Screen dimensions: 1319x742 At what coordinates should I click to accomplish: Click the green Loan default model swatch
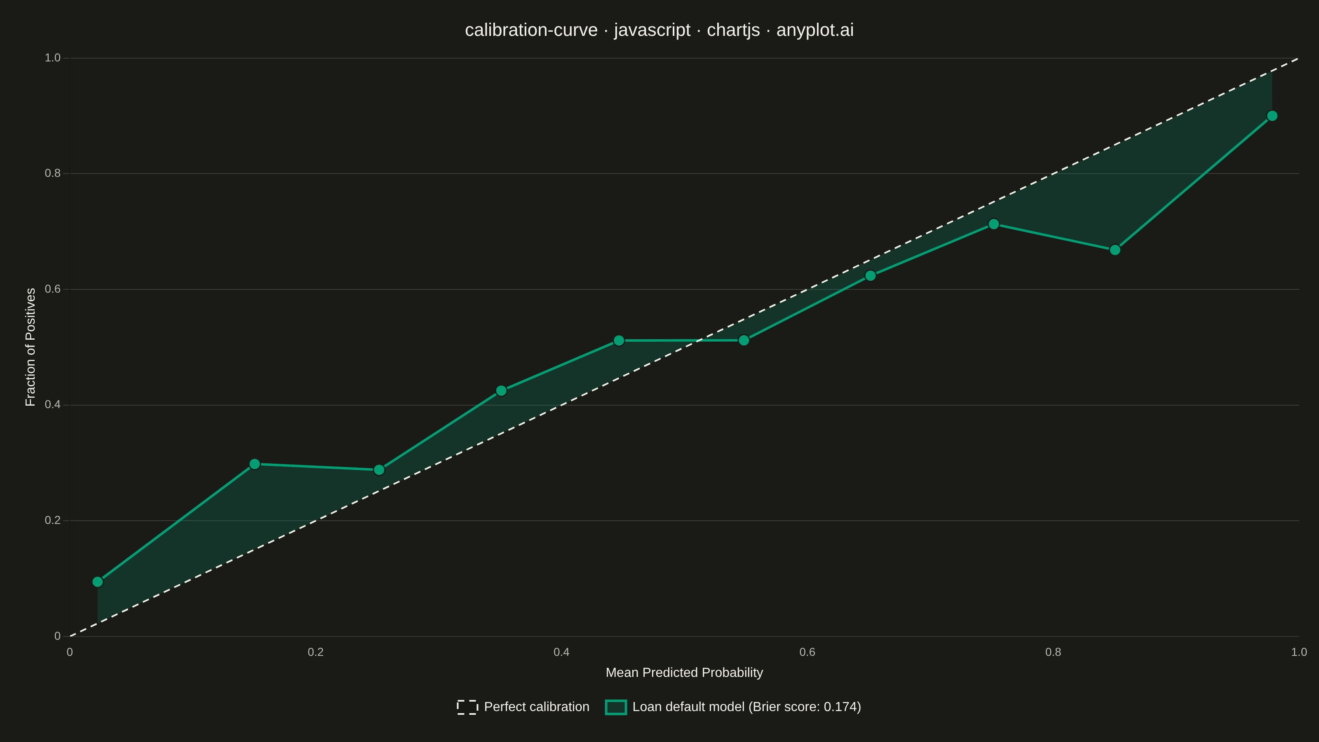click(x=616, y=707)
